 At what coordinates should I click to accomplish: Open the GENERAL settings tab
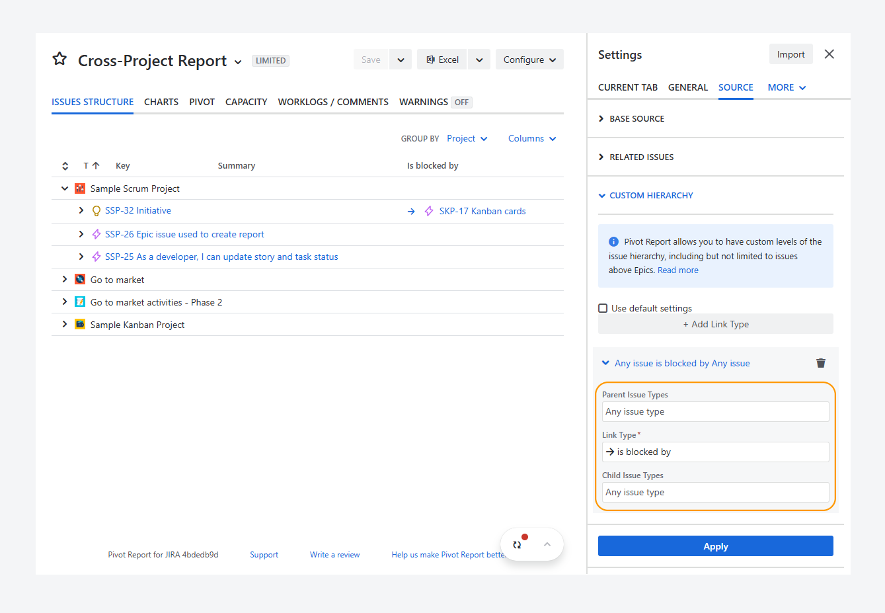tap(688, 87)
